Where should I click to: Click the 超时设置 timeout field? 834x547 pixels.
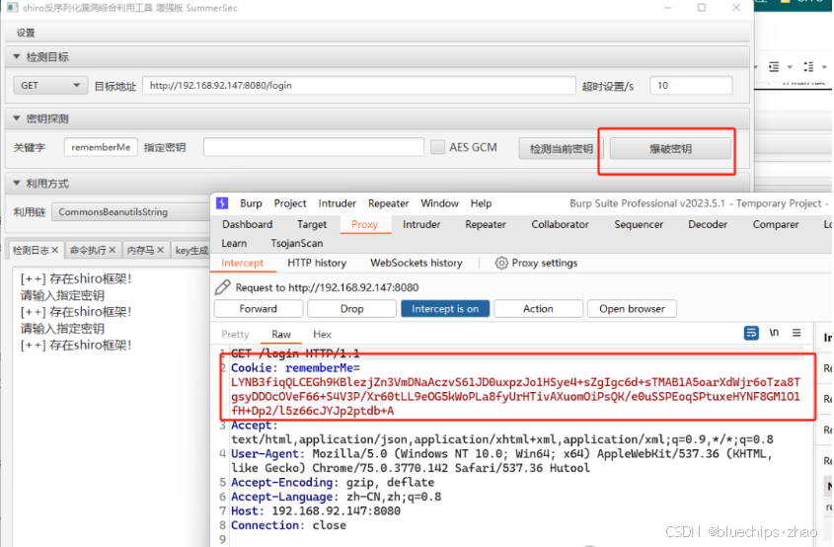691,85
